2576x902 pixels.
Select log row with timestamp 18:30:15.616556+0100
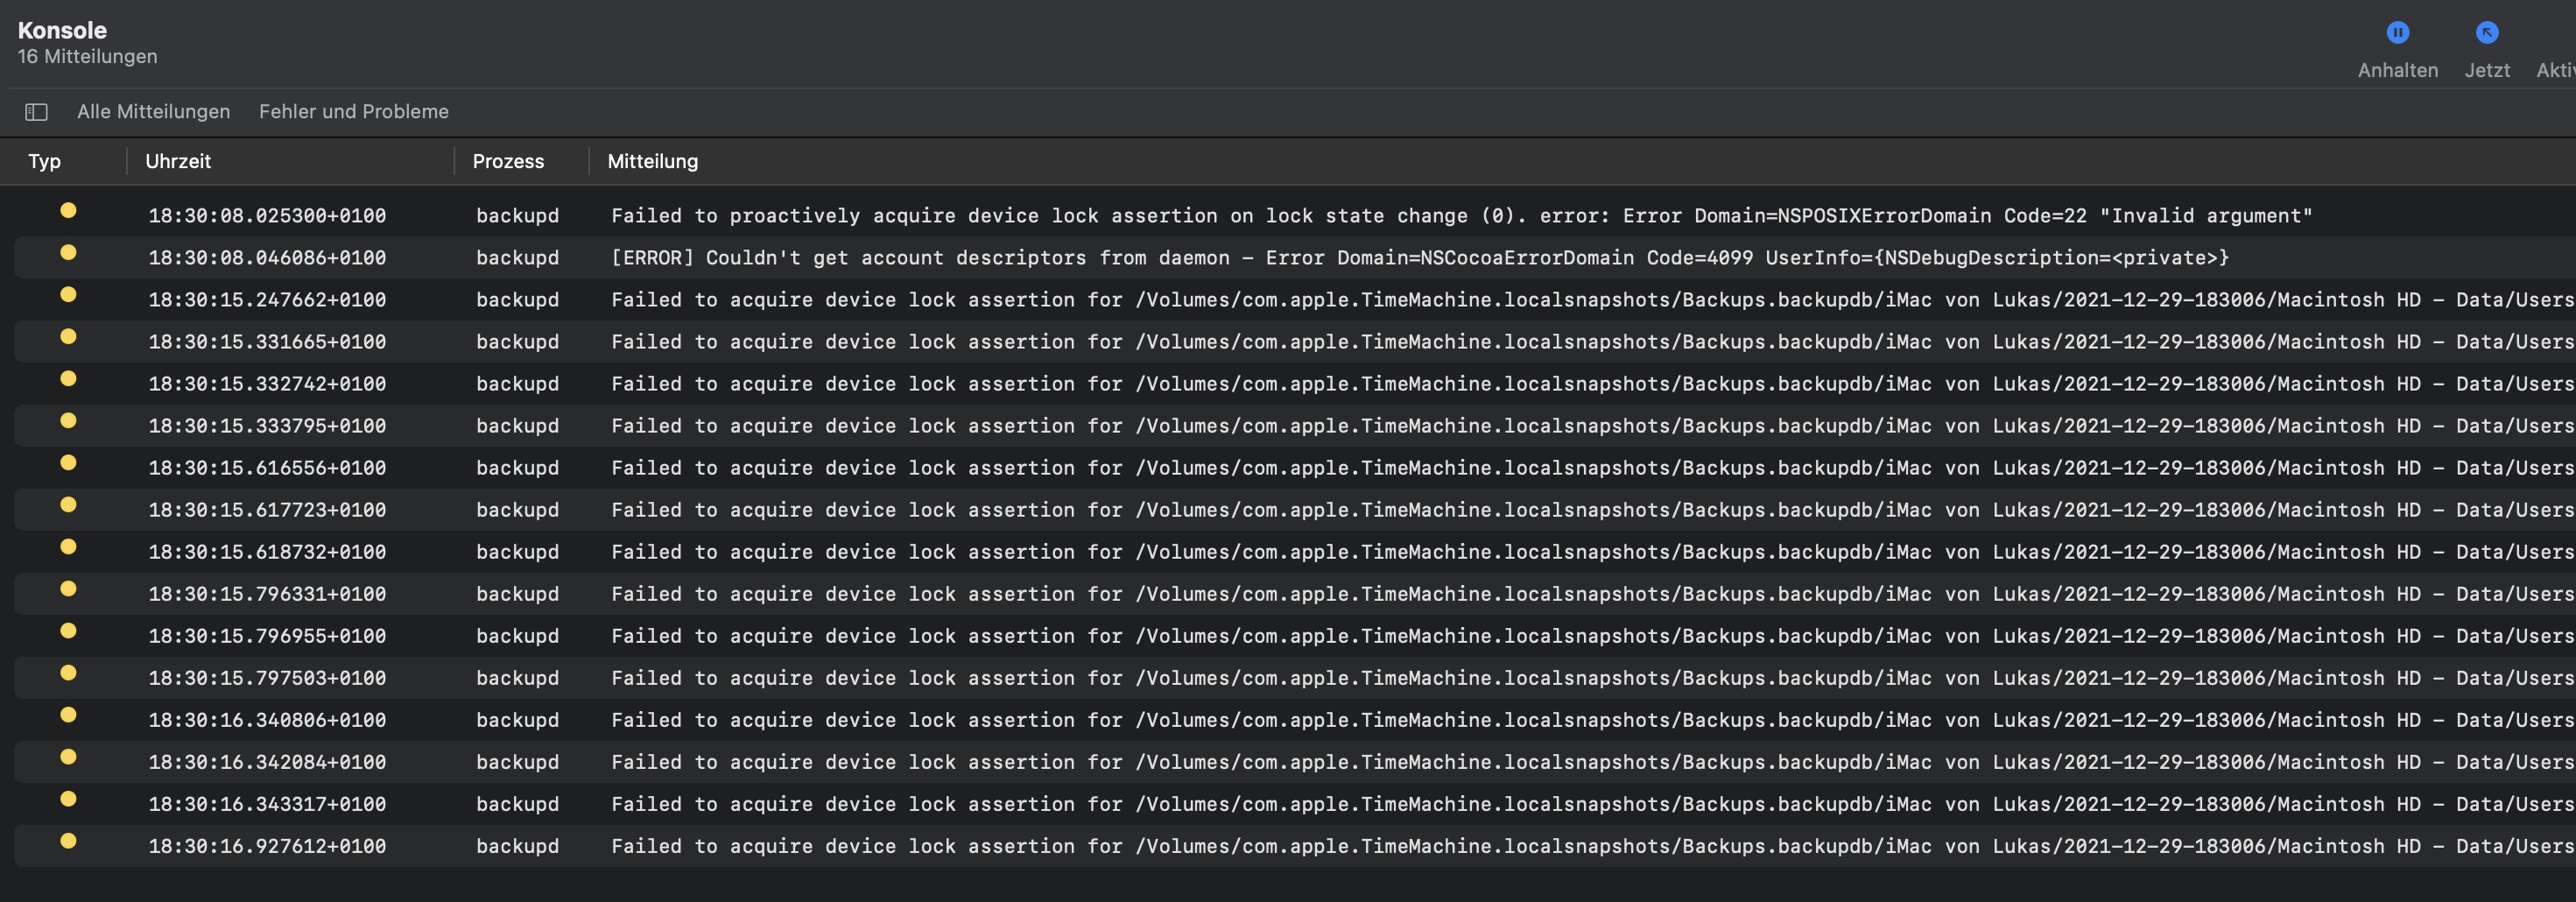267,468
